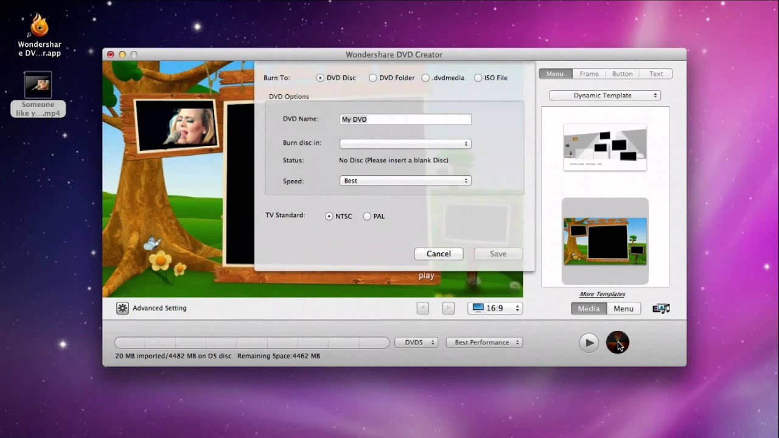779x438 pixels.
Task: Open the Speed dropdown showing Best
Action: coord(405,181)
